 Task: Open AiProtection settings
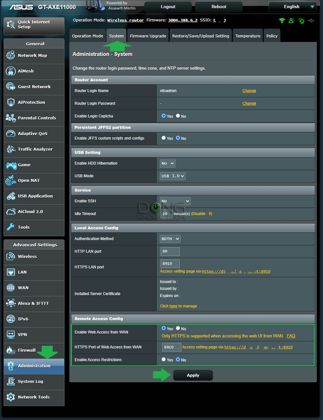click(31, 102)
